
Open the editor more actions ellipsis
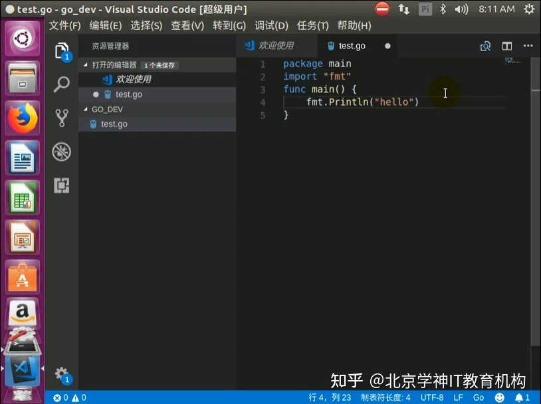point(528,46)
